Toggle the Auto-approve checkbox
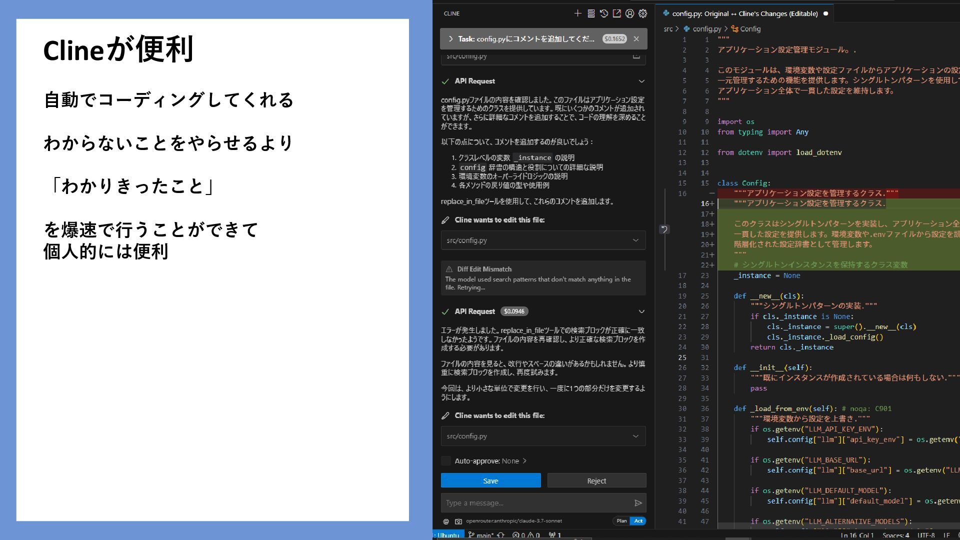The width and height of the screenshot is (960, 540). [x=446, y=461]
